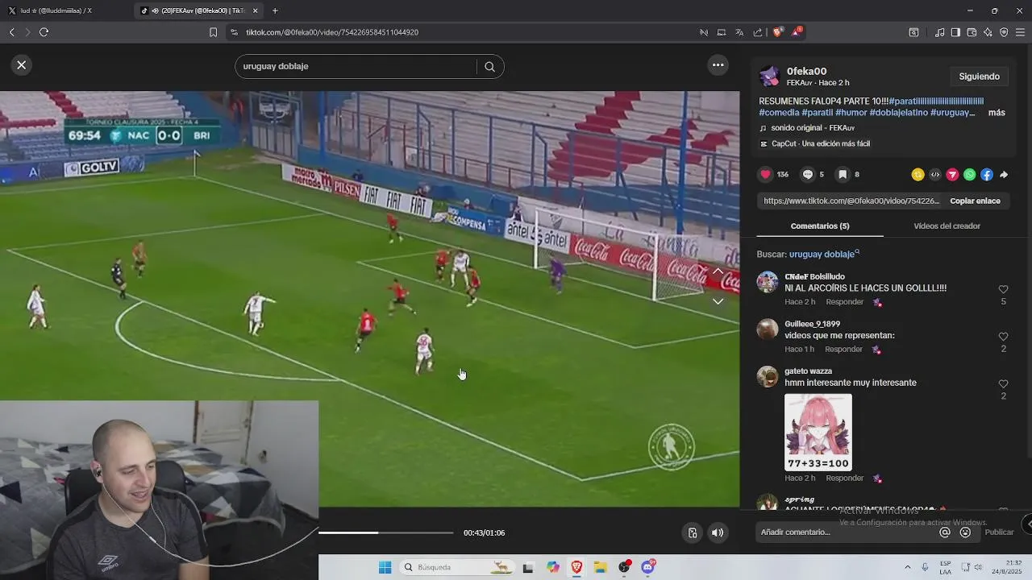This screenshot has width=1032, height=580.
Task: Open Discord from the taskbar
Action: [x=648, y=567]
